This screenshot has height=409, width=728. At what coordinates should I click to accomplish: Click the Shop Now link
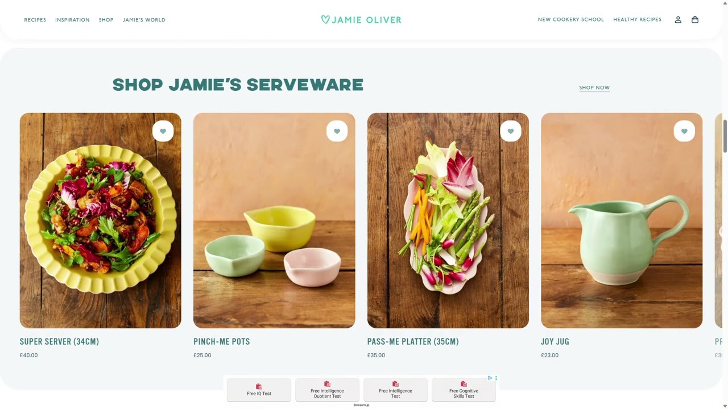[x=594, y=88]
